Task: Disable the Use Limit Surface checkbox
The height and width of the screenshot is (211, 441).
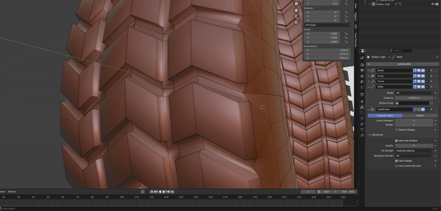Action: coord(396,141)
